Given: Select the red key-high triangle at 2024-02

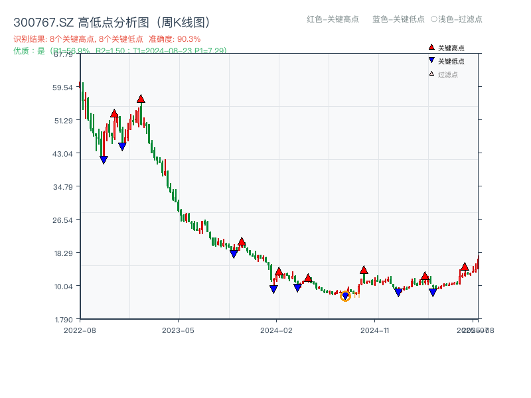Looking at the screenshot, I should [279, 271].
